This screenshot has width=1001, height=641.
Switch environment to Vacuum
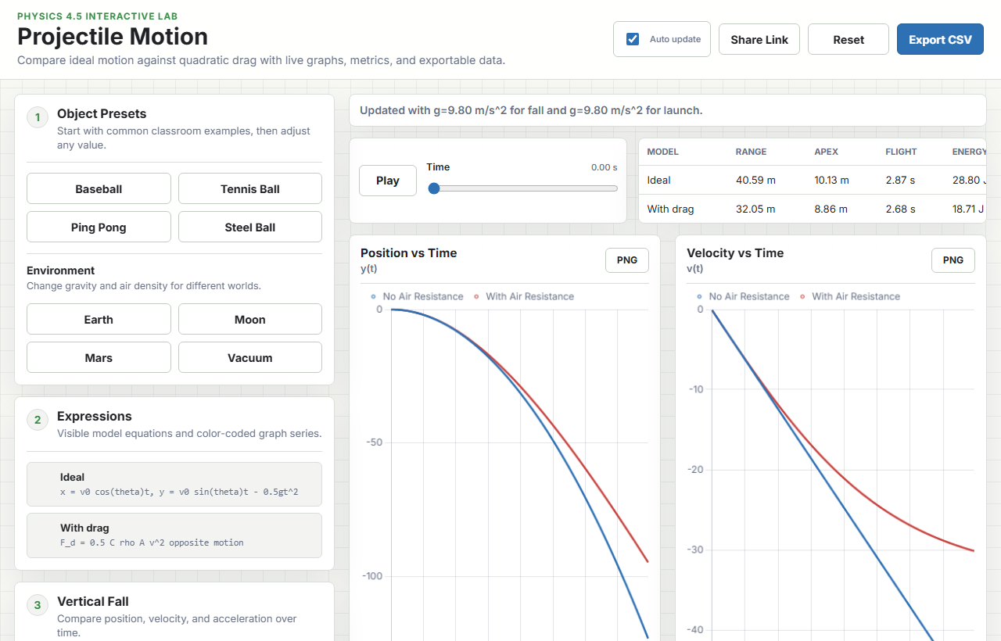tap(250, 357)
